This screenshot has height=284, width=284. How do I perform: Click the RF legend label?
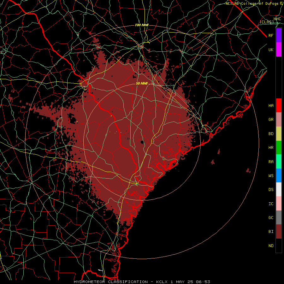click(271, 35)
